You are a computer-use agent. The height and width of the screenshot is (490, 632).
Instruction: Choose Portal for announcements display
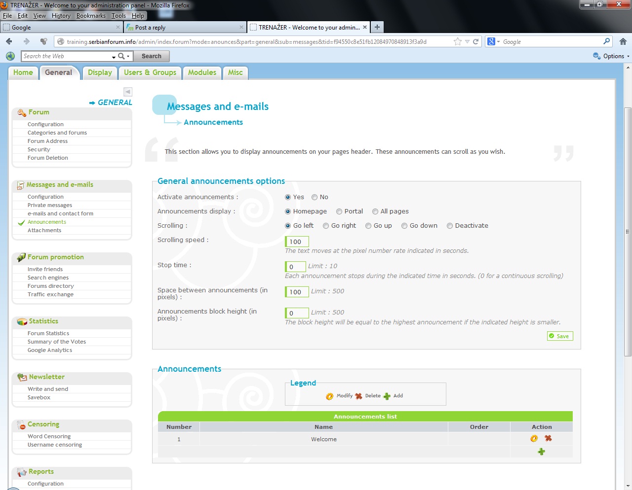pos(339,211)
